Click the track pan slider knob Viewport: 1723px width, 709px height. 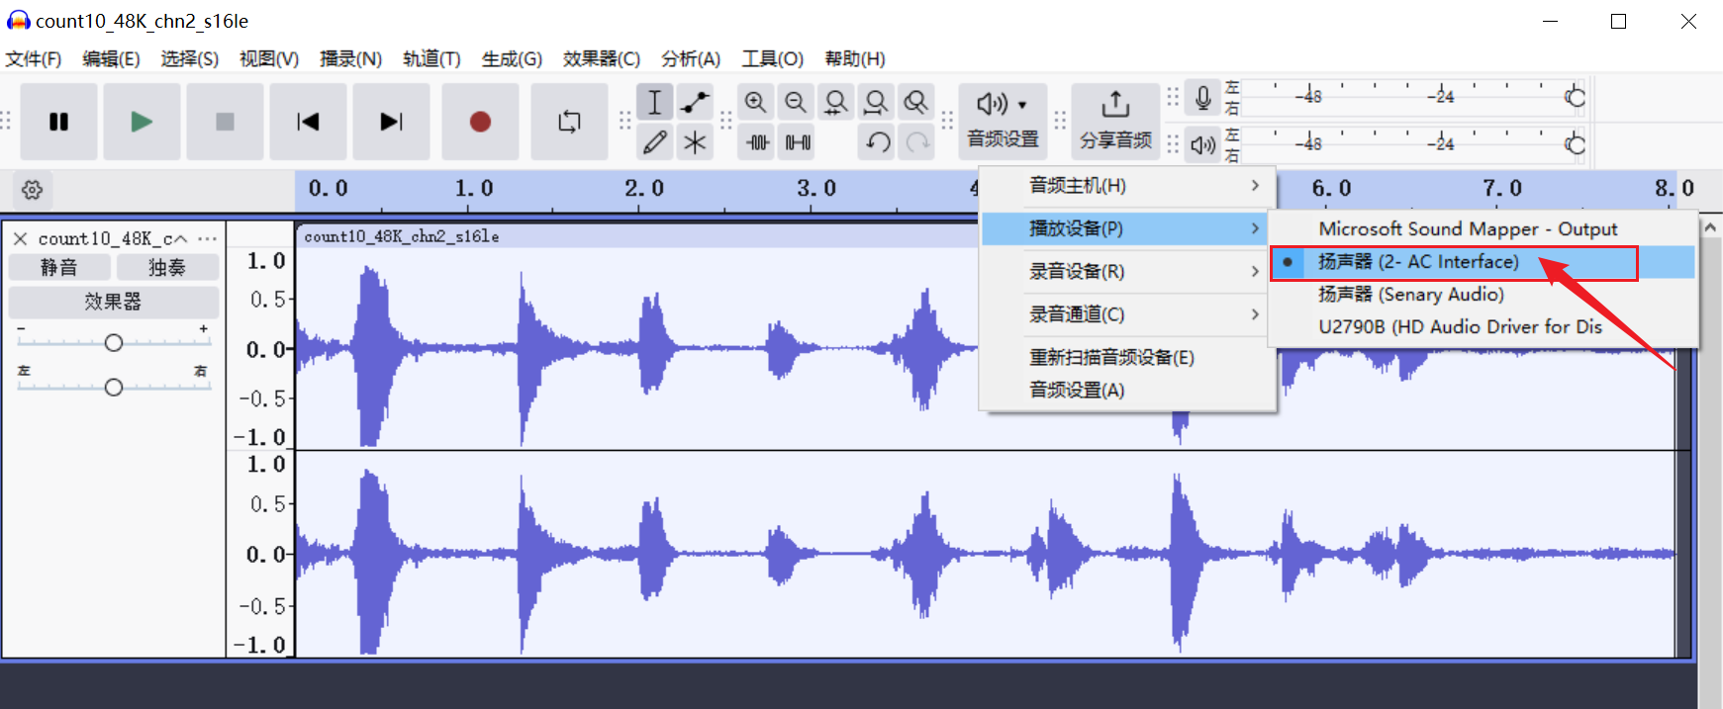tap(114, 387)
